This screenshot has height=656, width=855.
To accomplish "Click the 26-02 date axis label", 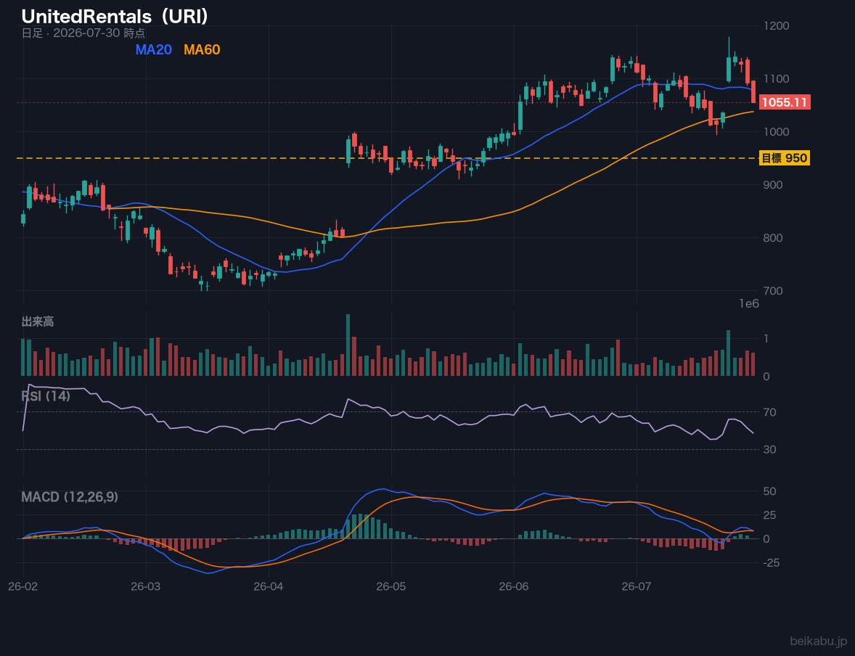I will coord(23,587).
